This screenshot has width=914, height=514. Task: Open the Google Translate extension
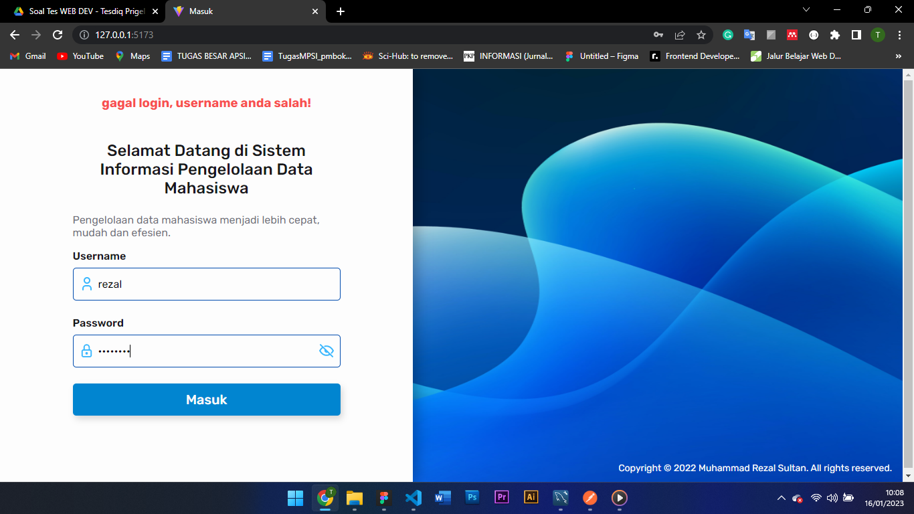[749, 35]
